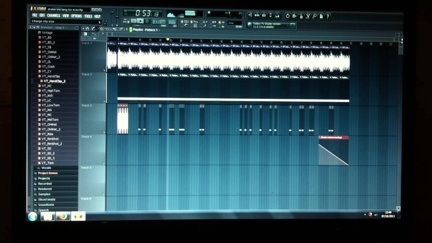Select the Slice tool in playlist toolbar
Screen dimensions: 432x243
(114, 29)
